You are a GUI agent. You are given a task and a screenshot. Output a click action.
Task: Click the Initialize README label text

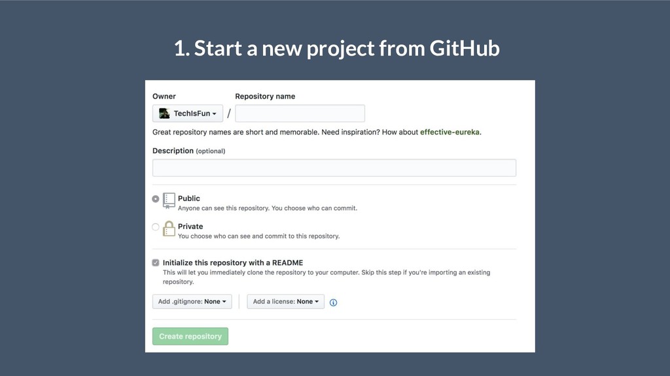click(x=233, y=262)
